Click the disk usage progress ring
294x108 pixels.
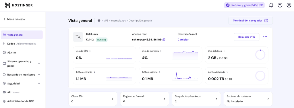point(260,55)
